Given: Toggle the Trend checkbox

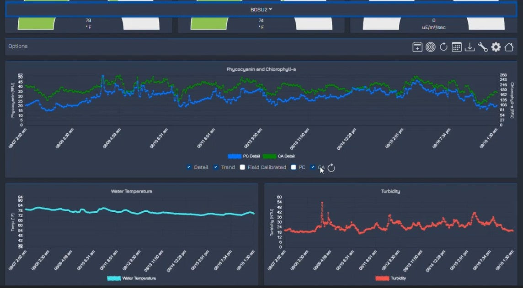Looking at the screenshot, I should coord(216,168).
